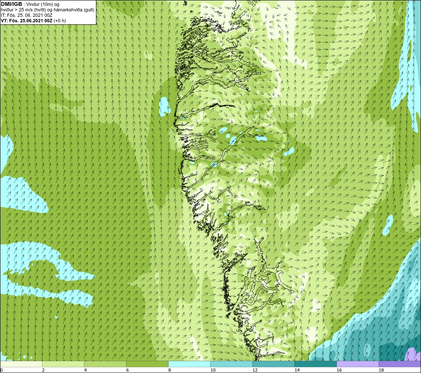This screenshot has height=373, width=421.
Task: Click the 0–2 m/s palest legend swatch
Action: (x=21, y=364)
